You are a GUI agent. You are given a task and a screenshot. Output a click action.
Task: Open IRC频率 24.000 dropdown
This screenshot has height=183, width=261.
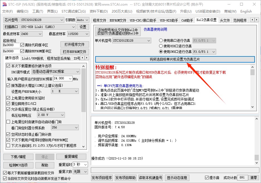click(63, 79)
